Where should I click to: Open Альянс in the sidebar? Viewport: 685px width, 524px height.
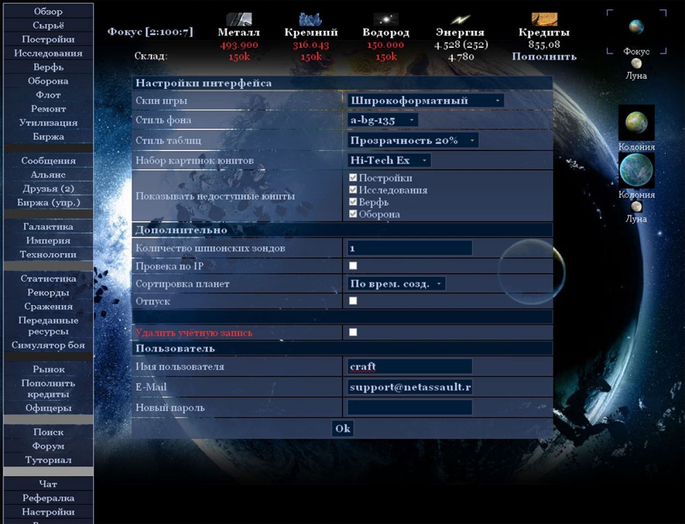(x=49, y=175)
